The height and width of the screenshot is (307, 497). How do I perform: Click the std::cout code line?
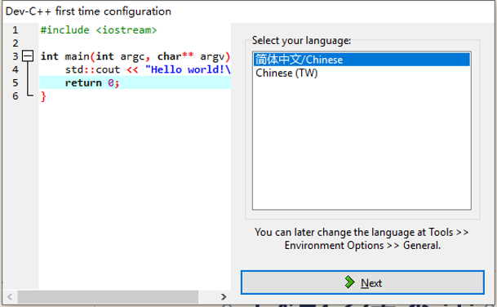pyautogui.click(x=148, y=69)
